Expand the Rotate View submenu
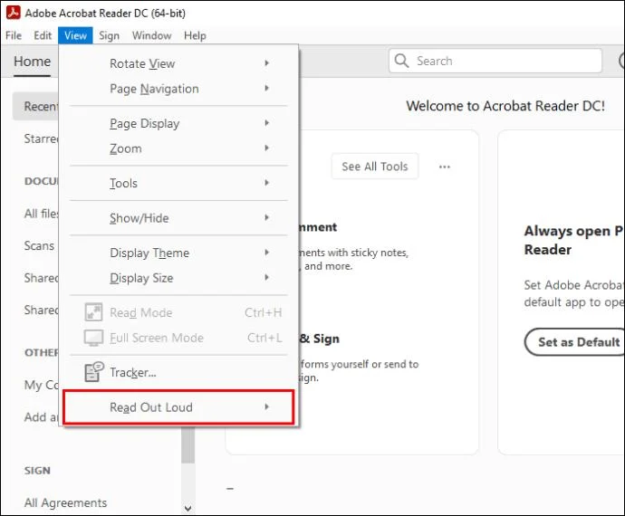This screenshot has height=516, width=625. coord(178,63)
